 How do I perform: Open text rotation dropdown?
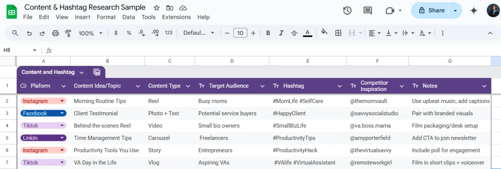click(x=425, y=33)
